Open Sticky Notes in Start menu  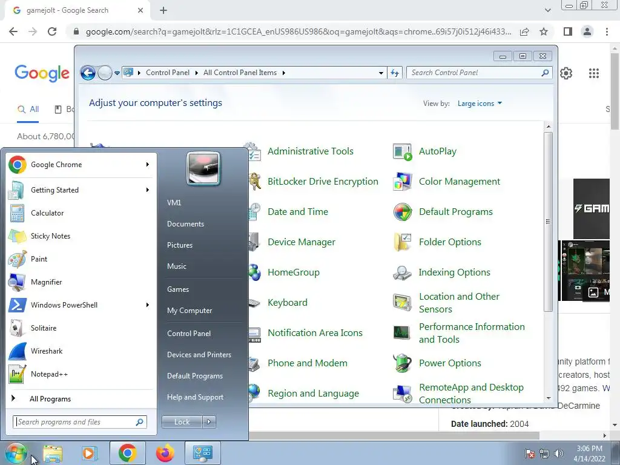[x=81, y=236]
